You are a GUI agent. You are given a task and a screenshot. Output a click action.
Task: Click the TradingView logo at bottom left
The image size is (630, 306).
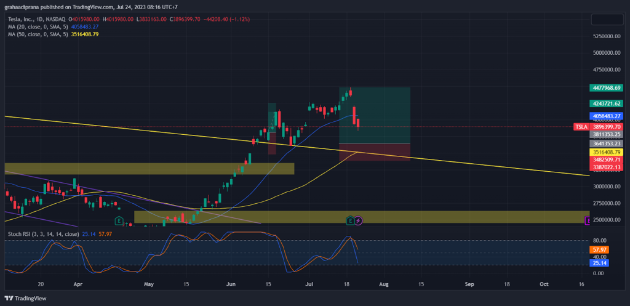point(25,299)
